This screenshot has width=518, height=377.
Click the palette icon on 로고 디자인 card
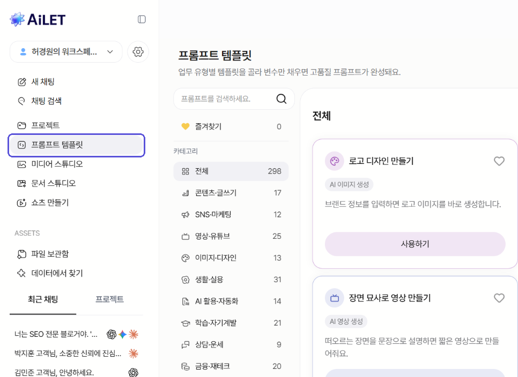click(335, 161)
